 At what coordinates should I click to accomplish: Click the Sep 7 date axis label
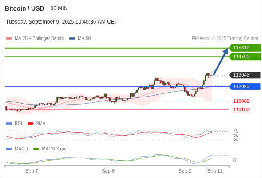point(32,171)
